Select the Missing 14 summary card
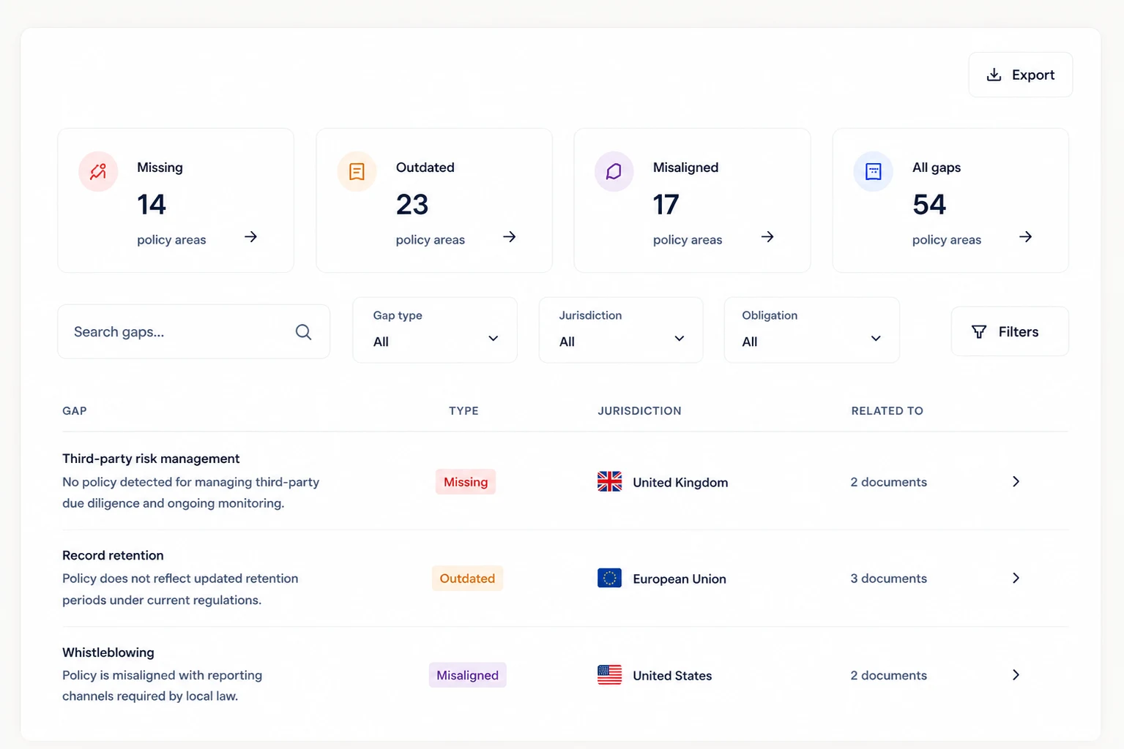 [x=176, y=200]
